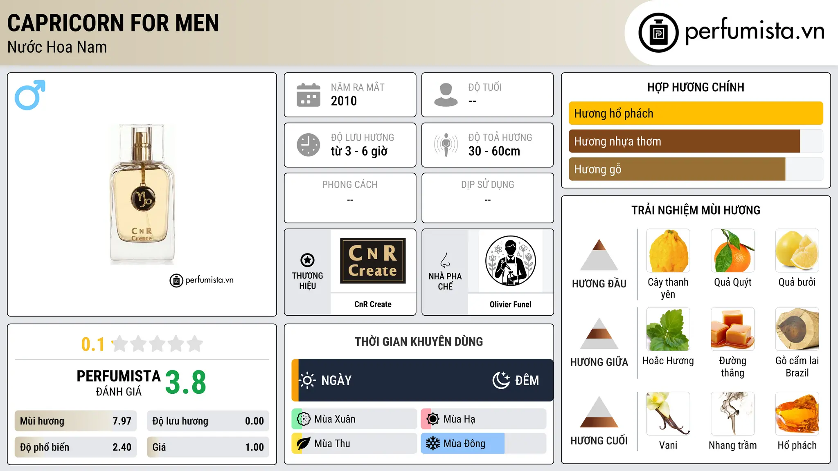Click the moon icon next to Đêm

(501, 380)
